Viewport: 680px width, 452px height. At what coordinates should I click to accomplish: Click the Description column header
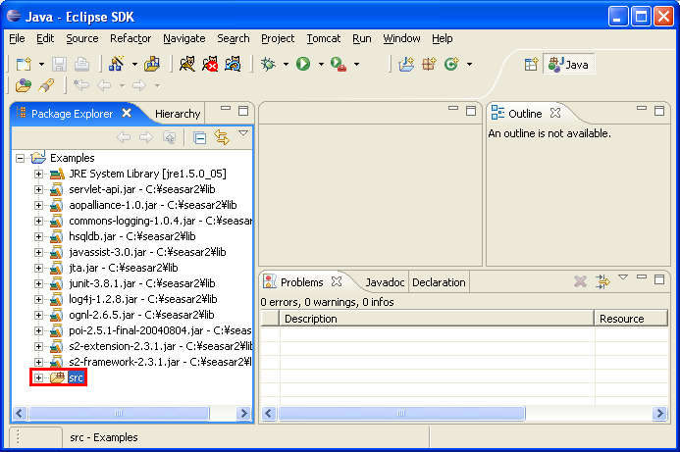pos(437,319)
